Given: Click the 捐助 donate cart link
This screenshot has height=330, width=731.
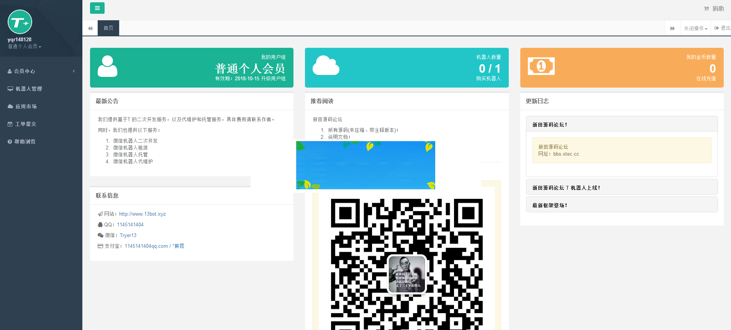Looking at the screenshot, I should pyautogui.click(x=714, y=8).
